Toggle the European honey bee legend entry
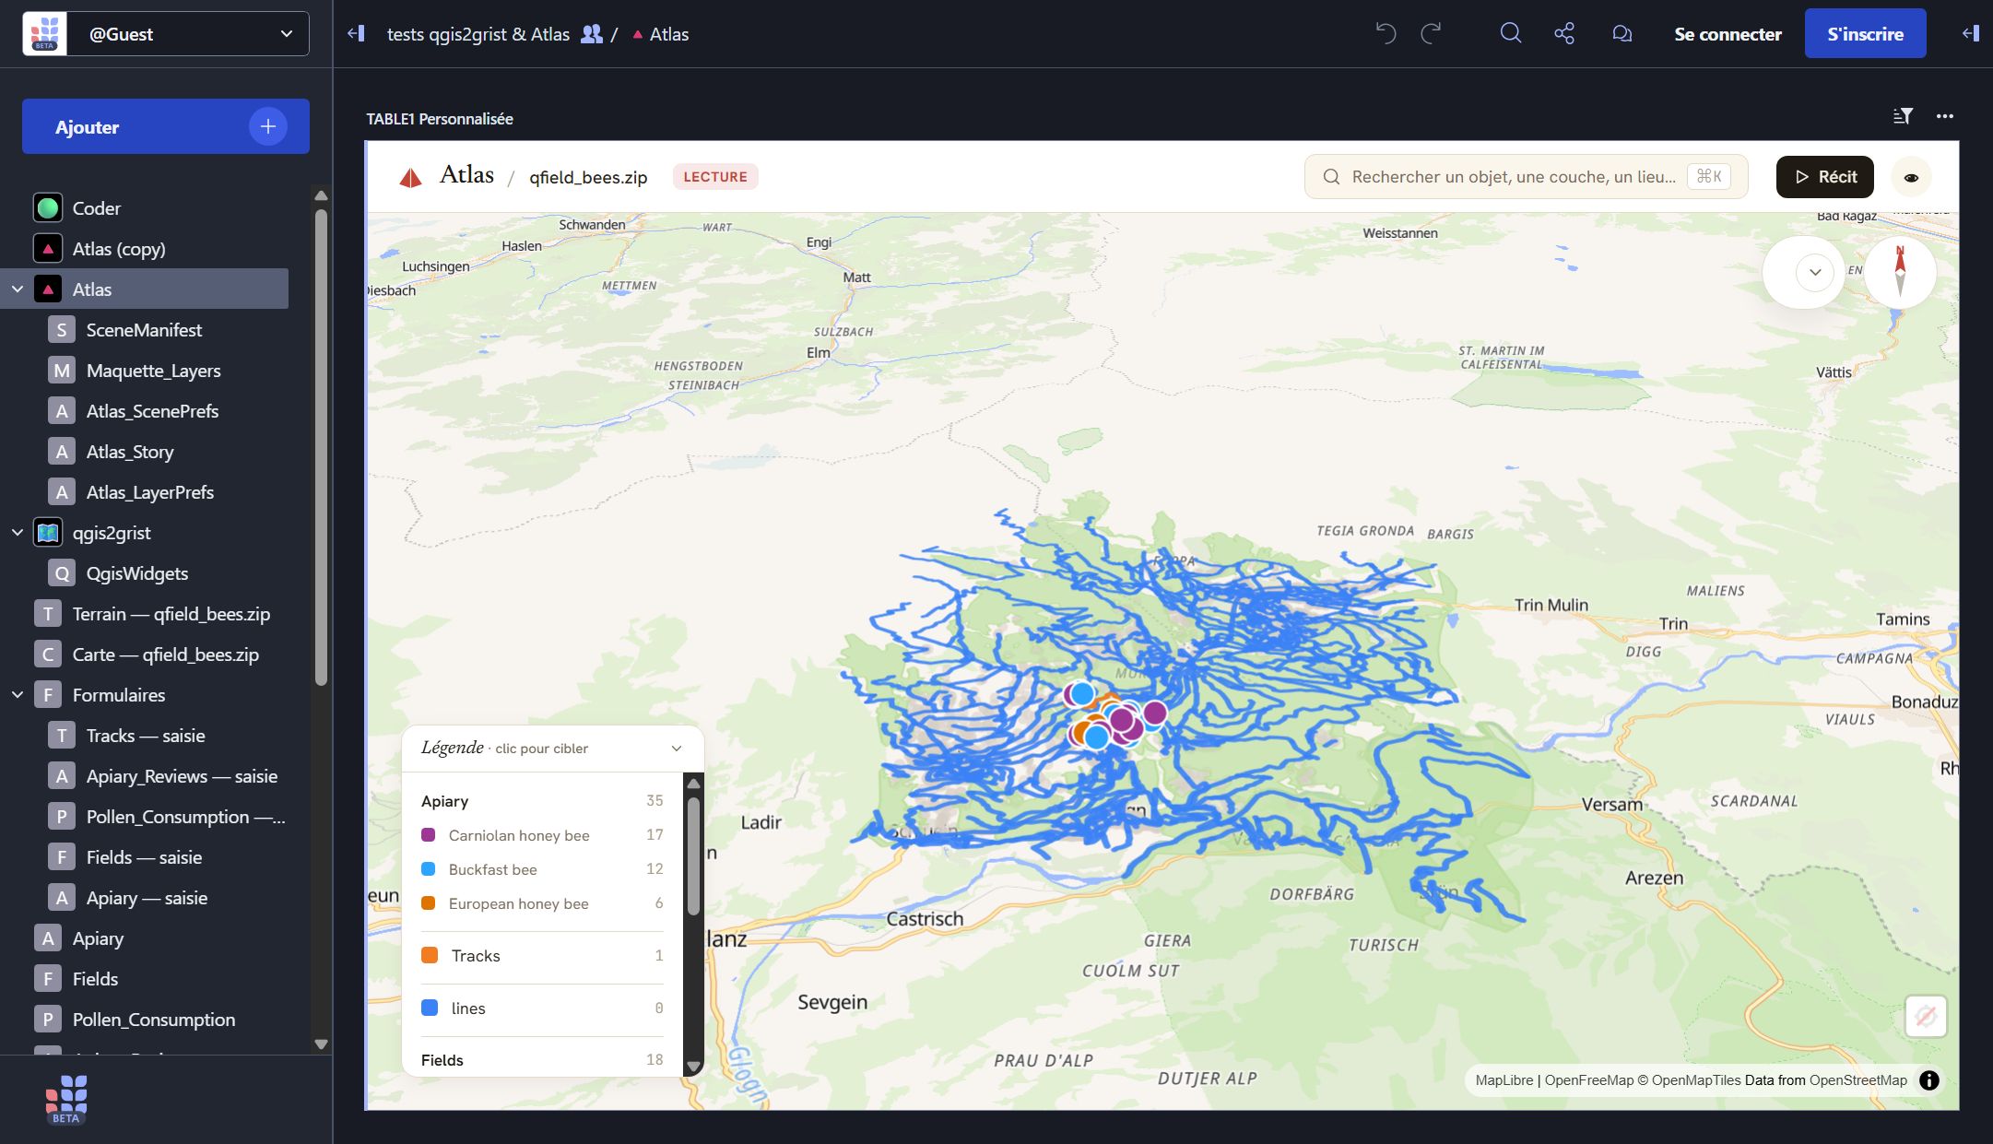1993x1144 pixels. pyautogui.click(x=542, y=903)
